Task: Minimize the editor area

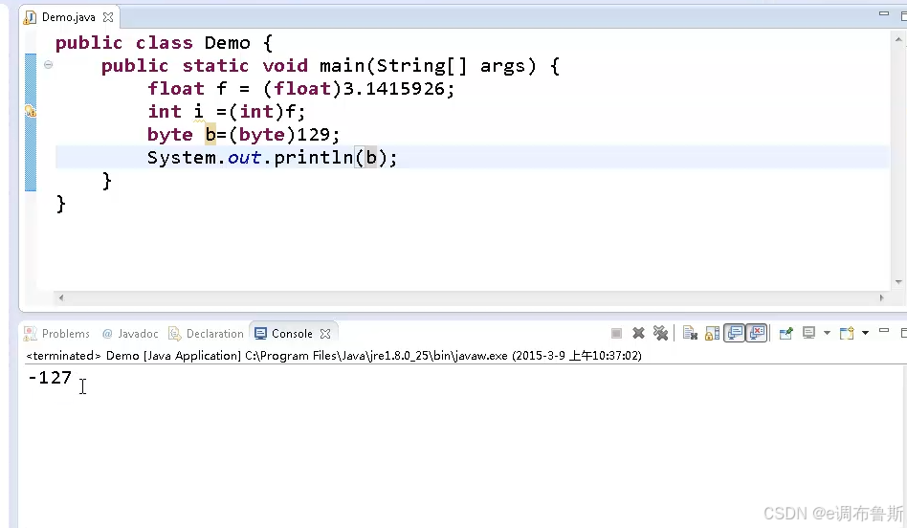Action: click(x=884, y=13)
